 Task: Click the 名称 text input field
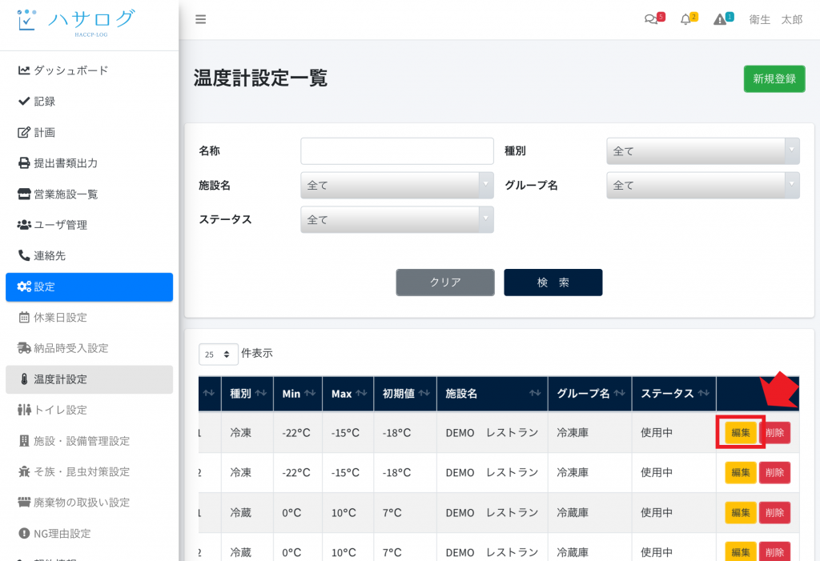pos(396,150)
